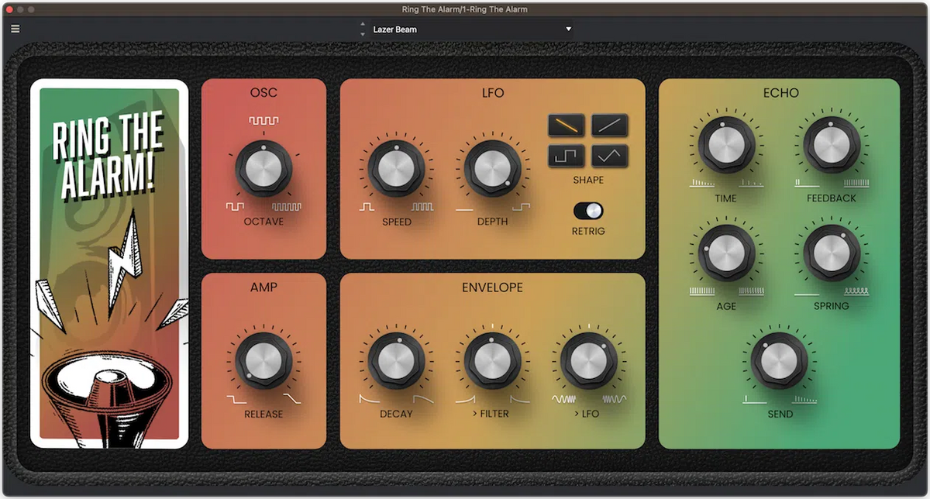Toggle the LFO Retrig switch
The width and height of the screenshot is (930, 499).
point(588,211)
